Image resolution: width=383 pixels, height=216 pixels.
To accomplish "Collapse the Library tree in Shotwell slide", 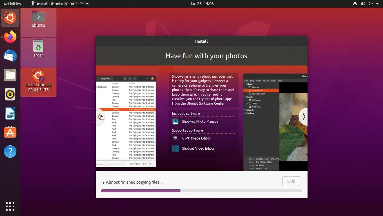I will [x=245, y=84].
